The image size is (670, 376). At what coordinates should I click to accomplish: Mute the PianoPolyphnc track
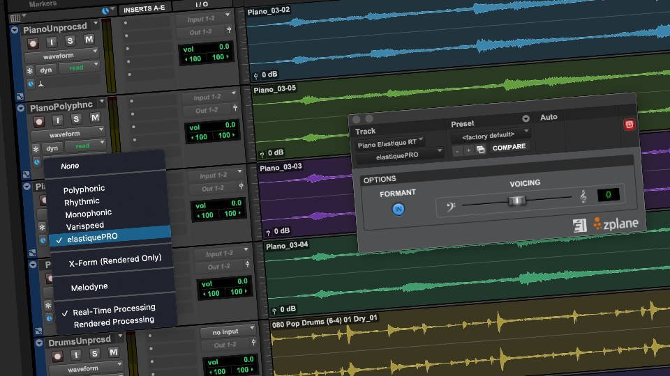(94, 117)
